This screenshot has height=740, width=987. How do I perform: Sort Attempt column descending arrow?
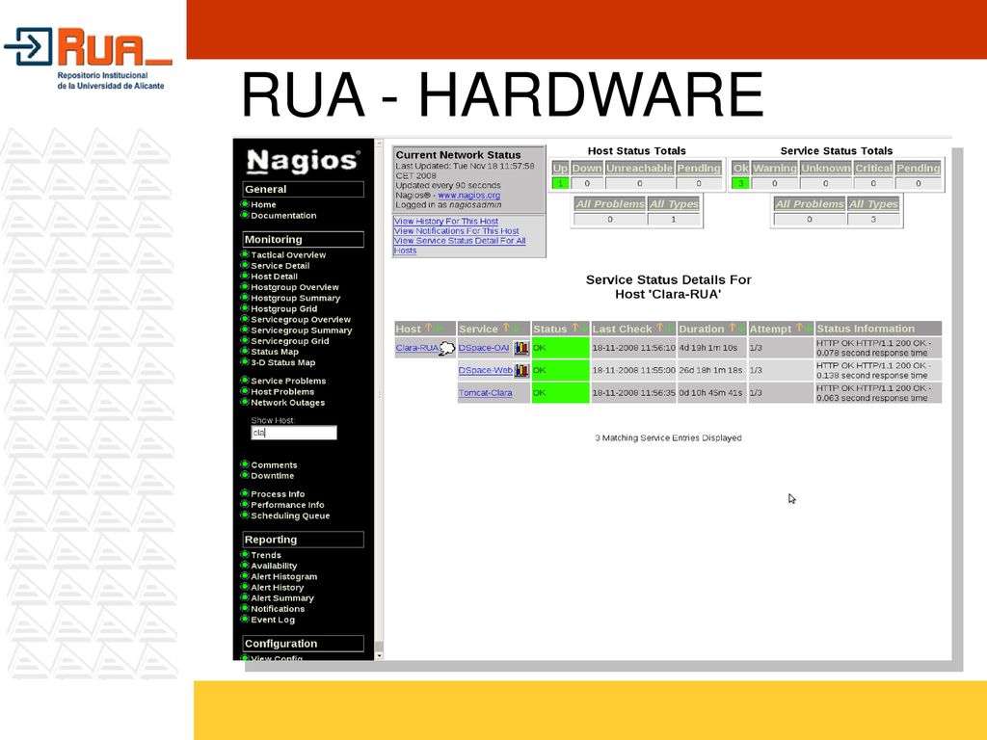click(809, 329)
